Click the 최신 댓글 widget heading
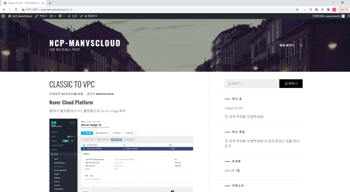 (238, 132)
